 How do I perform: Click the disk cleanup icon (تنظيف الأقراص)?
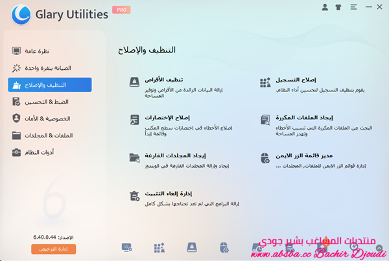click(x=134, y=82)
